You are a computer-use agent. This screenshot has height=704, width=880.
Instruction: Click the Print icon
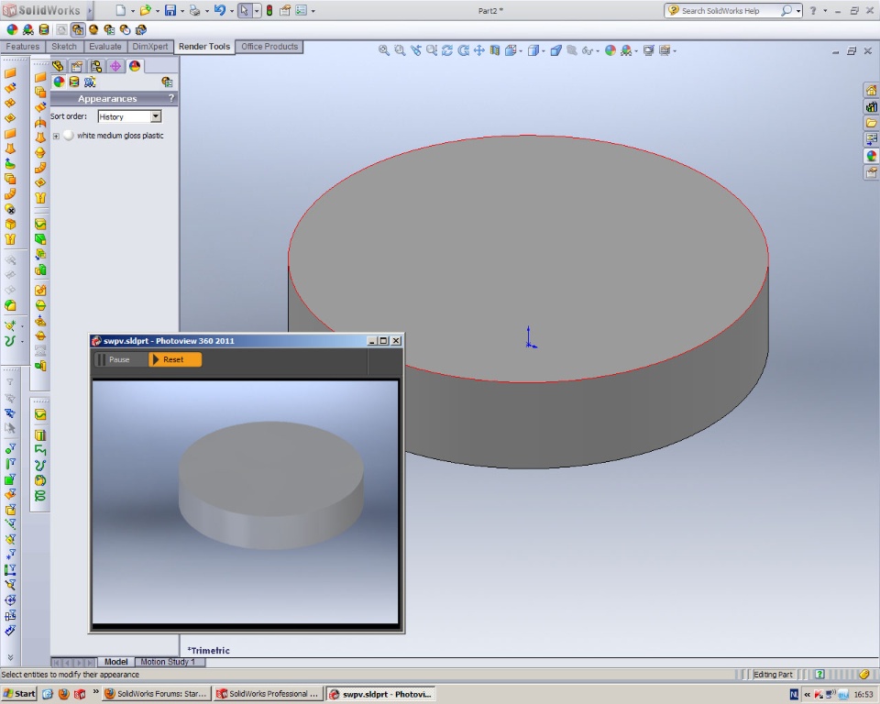click(x=194, y=10)
